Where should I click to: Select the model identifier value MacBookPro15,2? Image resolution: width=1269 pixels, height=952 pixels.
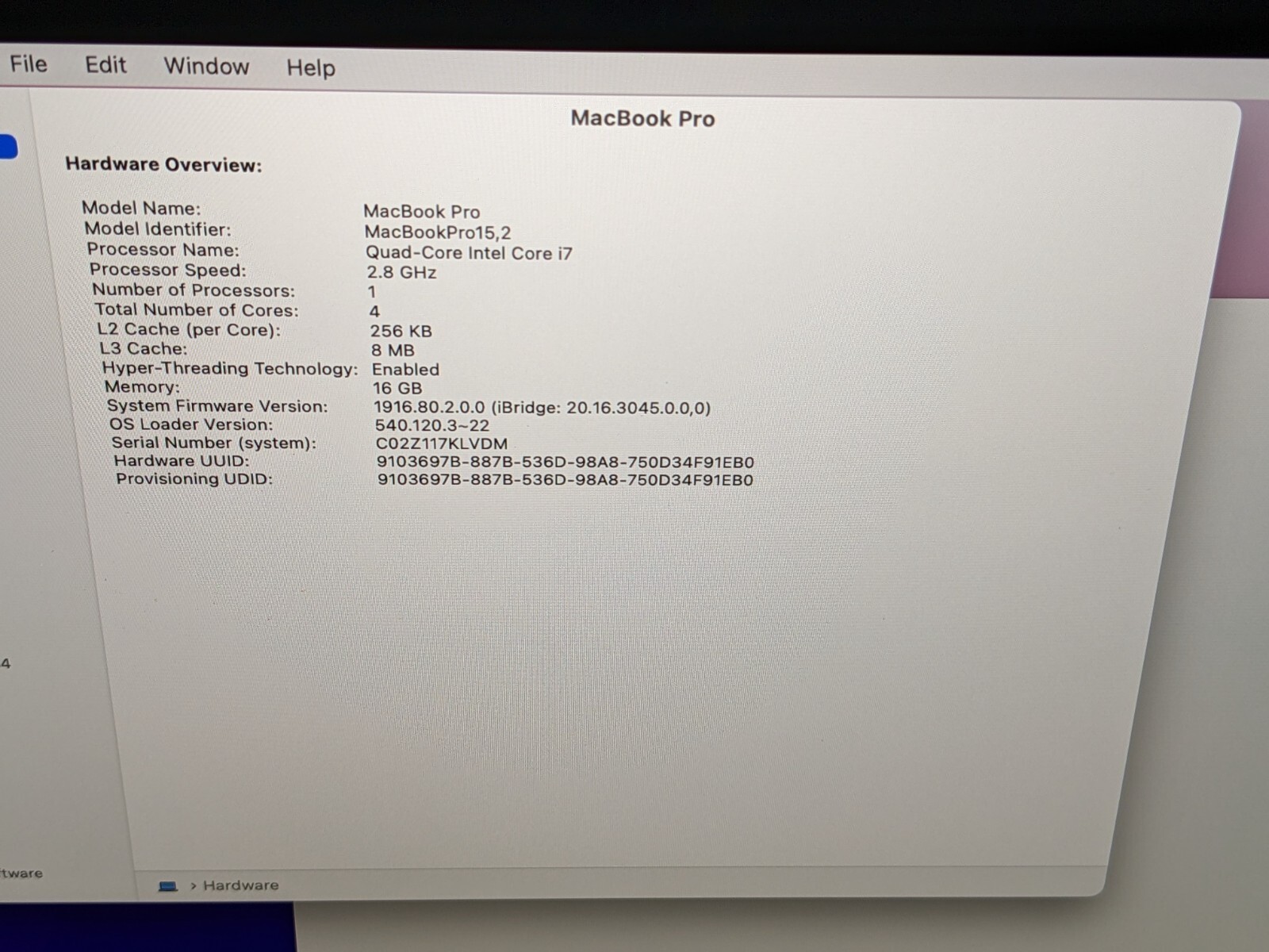coord(438,232)
